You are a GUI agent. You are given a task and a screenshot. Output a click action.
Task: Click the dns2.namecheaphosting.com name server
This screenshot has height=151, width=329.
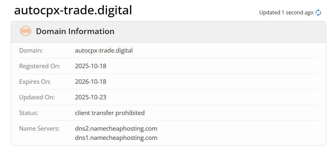116,128
